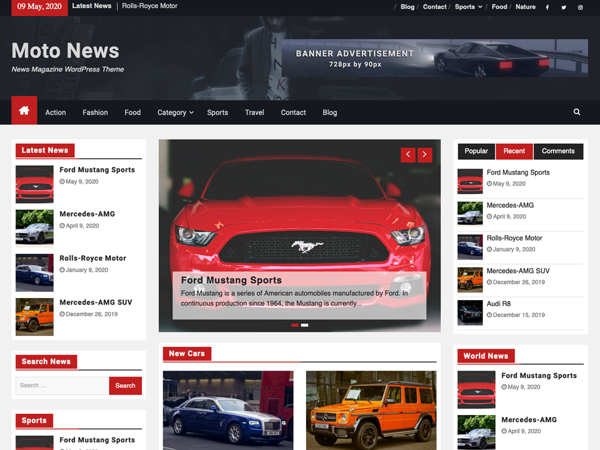This screenshot has height=450, width=600.
Task: Open Contact in the main navigation bar
Action: click(293, 112)
